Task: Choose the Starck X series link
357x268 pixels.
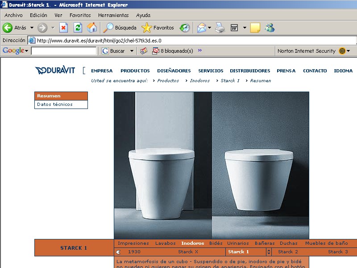Action: 188,252
